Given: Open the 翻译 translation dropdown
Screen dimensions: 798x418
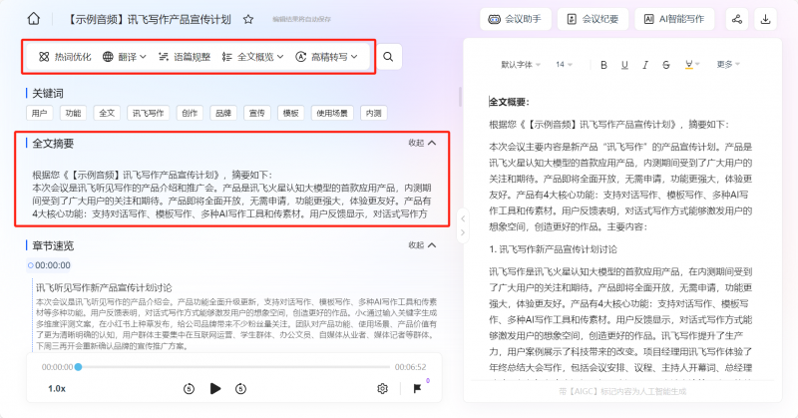Looking at the screenshot, I should [x=124, y=57].
